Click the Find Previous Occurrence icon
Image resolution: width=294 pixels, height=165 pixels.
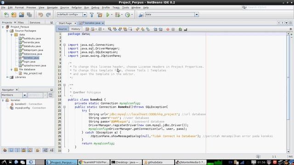(115, 29)
